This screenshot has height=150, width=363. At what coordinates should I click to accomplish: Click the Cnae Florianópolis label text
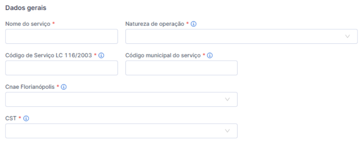click(30, 87)
